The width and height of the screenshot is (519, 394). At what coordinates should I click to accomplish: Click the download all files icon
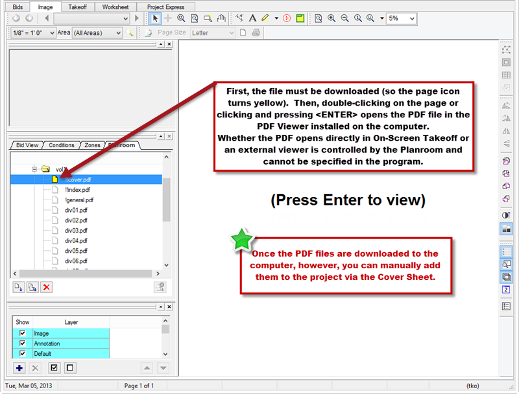(x=32, y=287)
